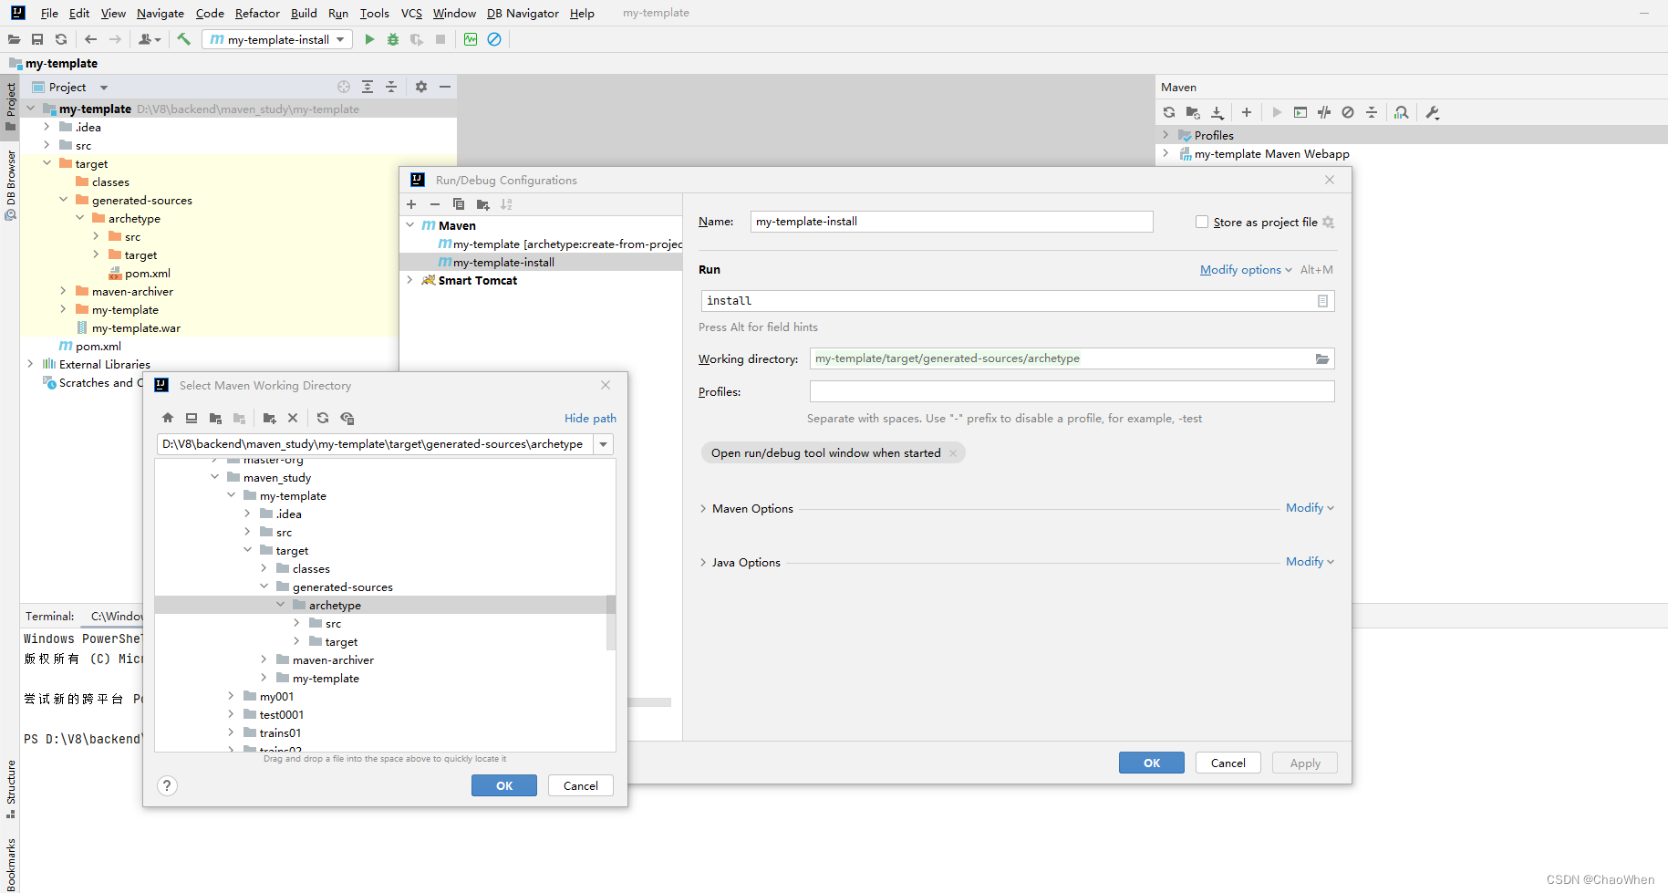
Task: Expand Profiles node in Maven panel
Action: click(1166, 135)
